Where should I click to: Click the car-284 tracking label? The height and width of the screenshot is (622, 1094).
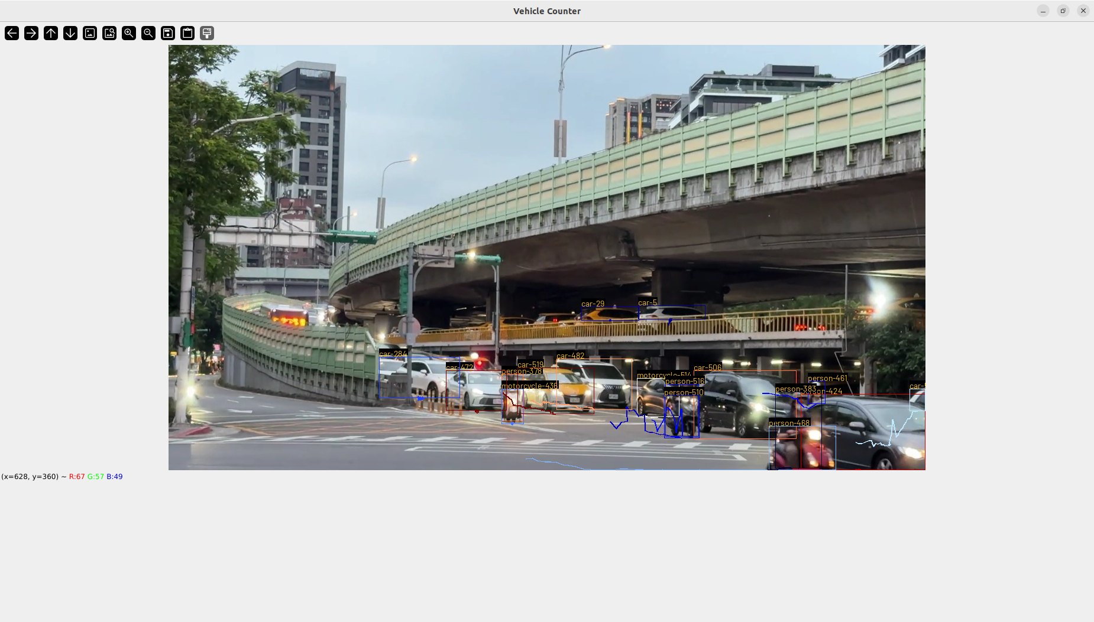coord(393,354)
